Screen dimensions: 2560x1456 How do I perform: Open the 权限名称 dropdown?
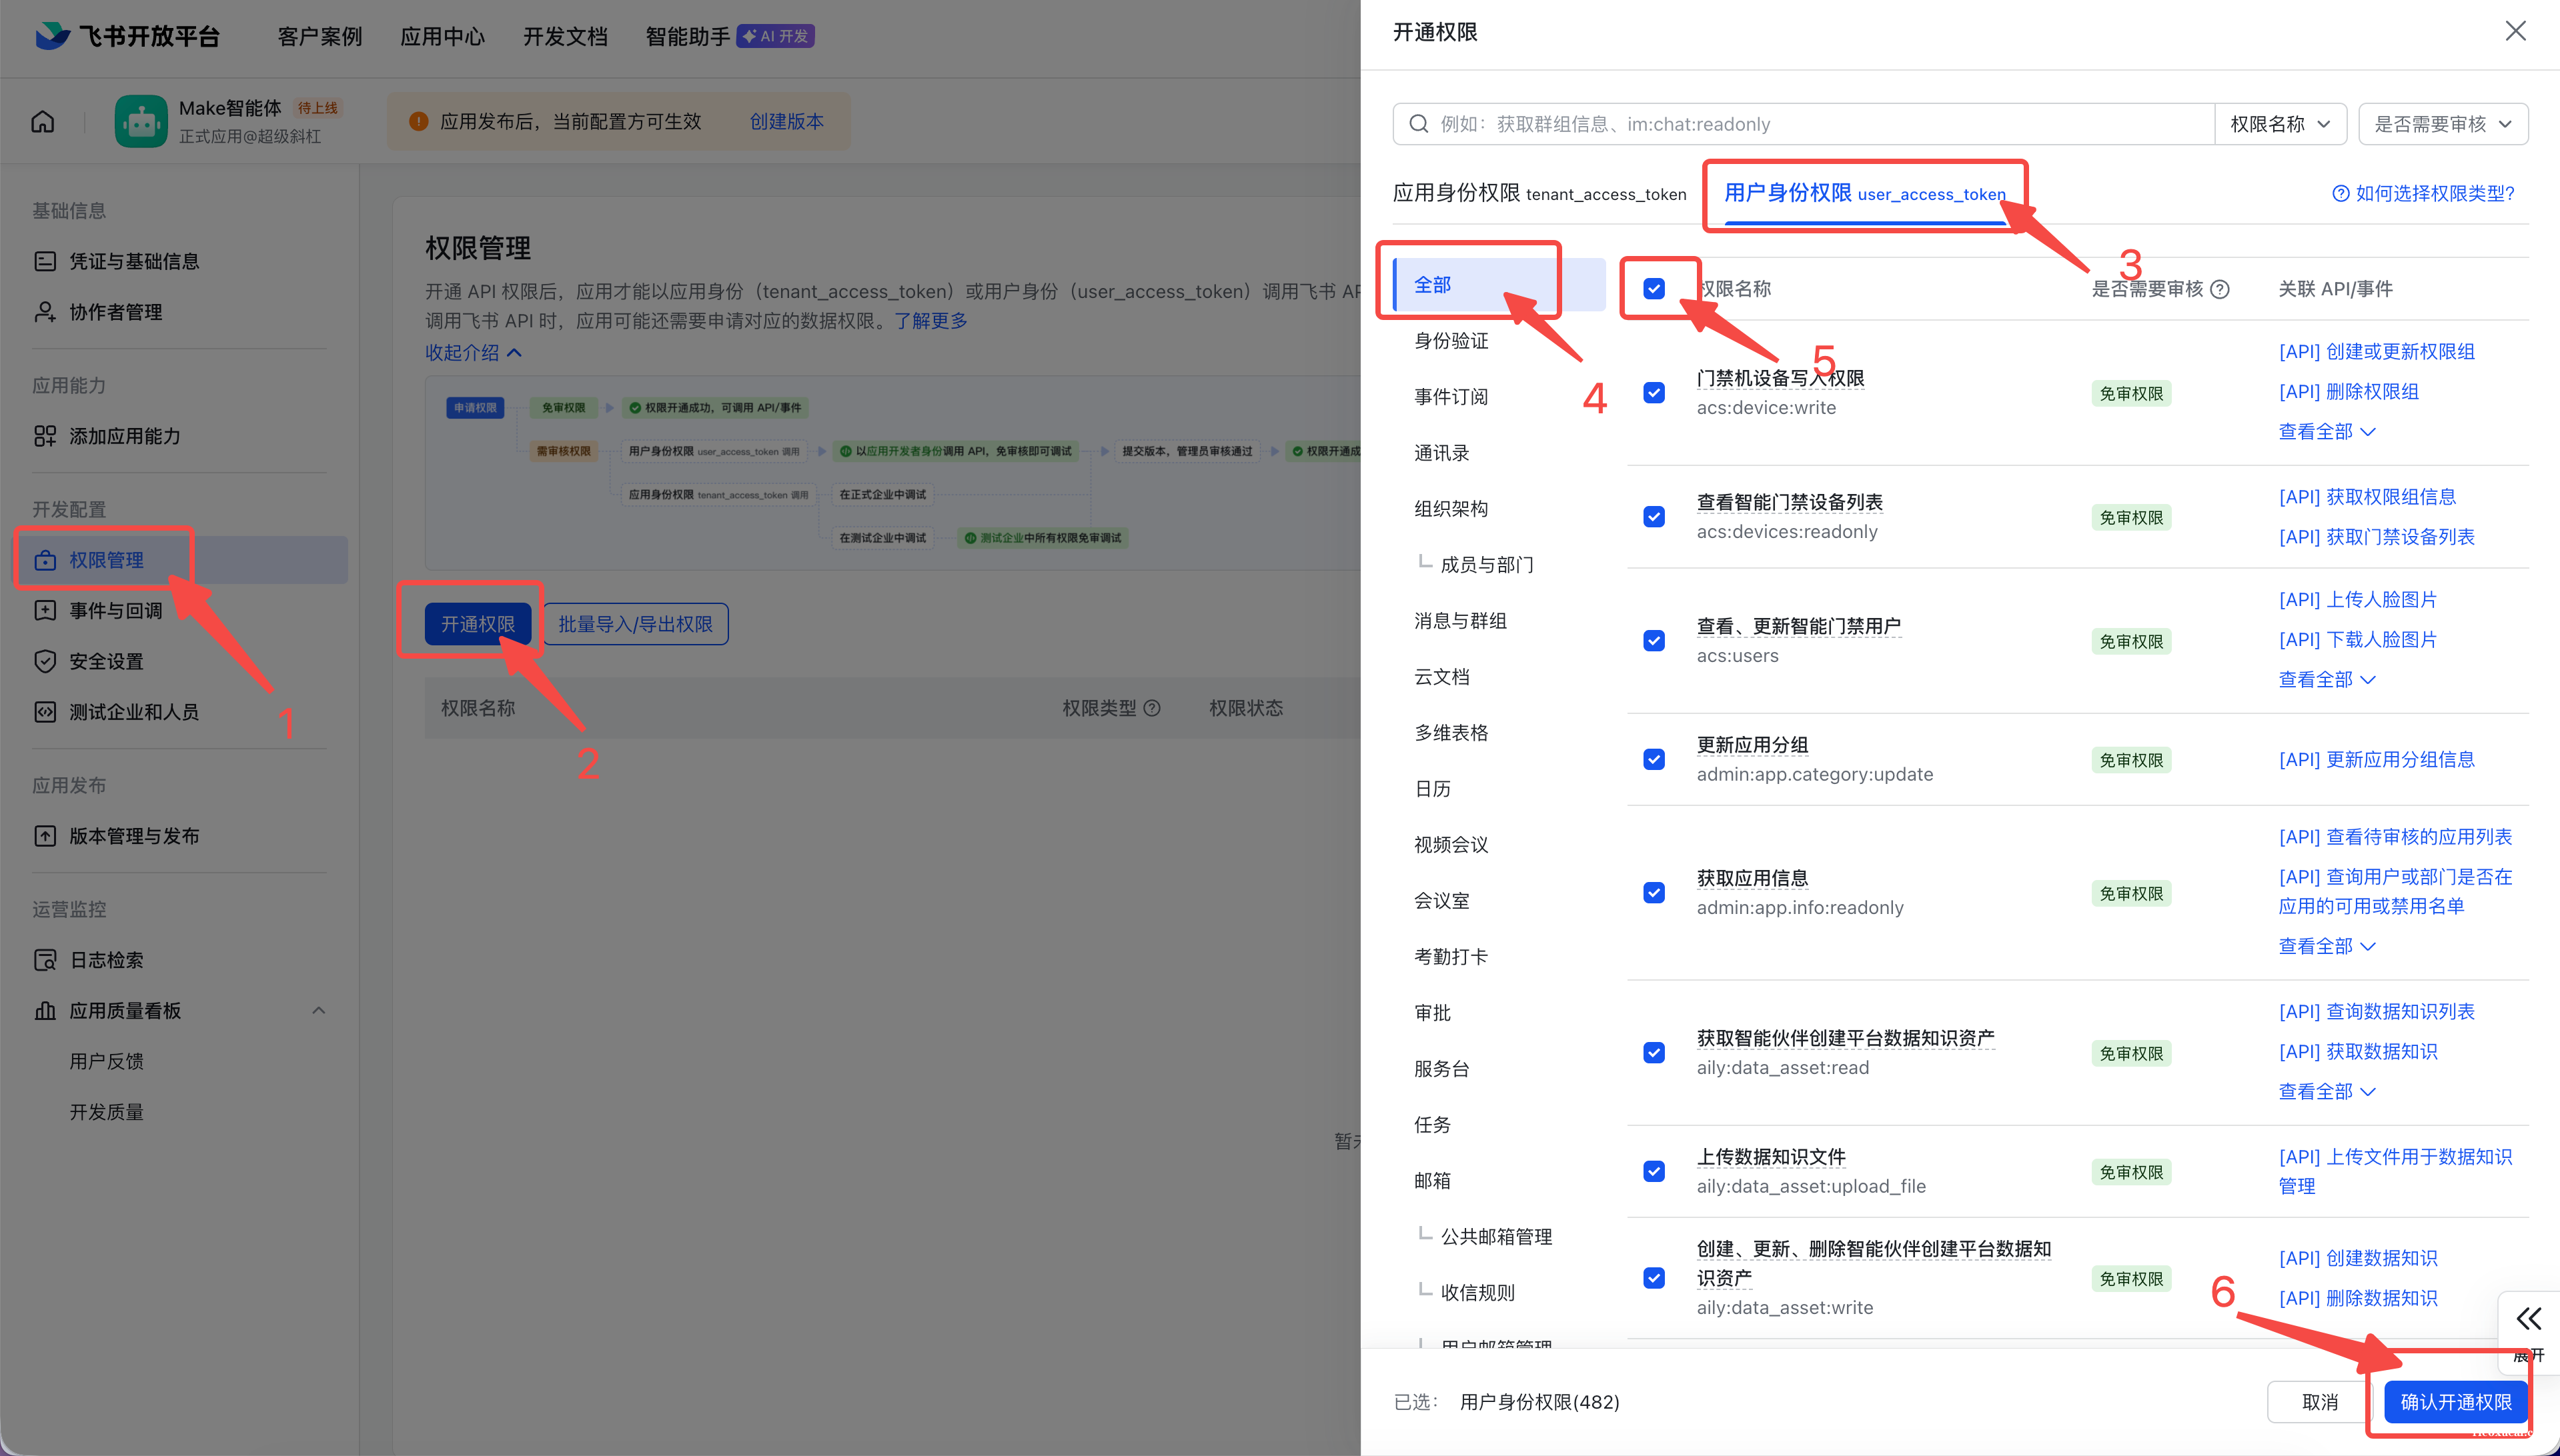[2280, 123]
